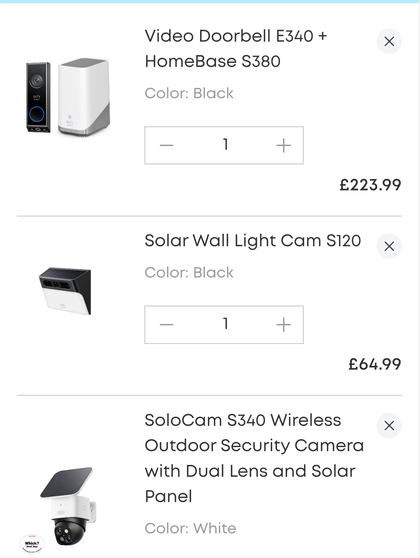The height and width of the screenshot is (558, 420).
Task: Click the £223.99 price label
Action: 370,185
